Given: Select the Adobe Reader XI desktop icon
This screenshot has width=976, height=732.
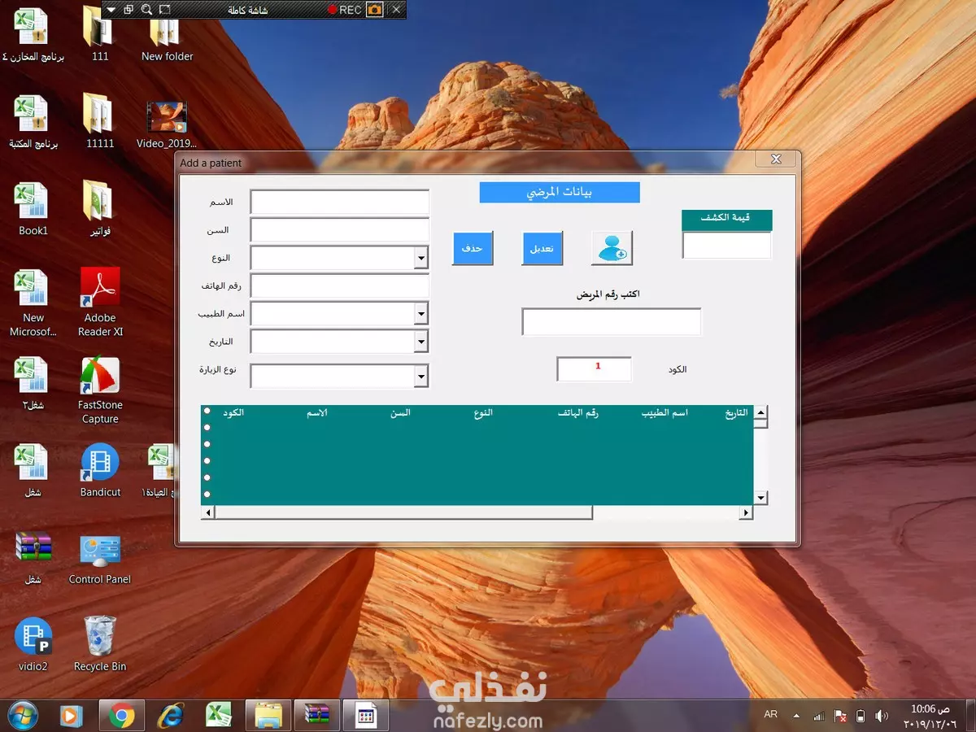Looking at the screenshot, I should click(100, 303).
